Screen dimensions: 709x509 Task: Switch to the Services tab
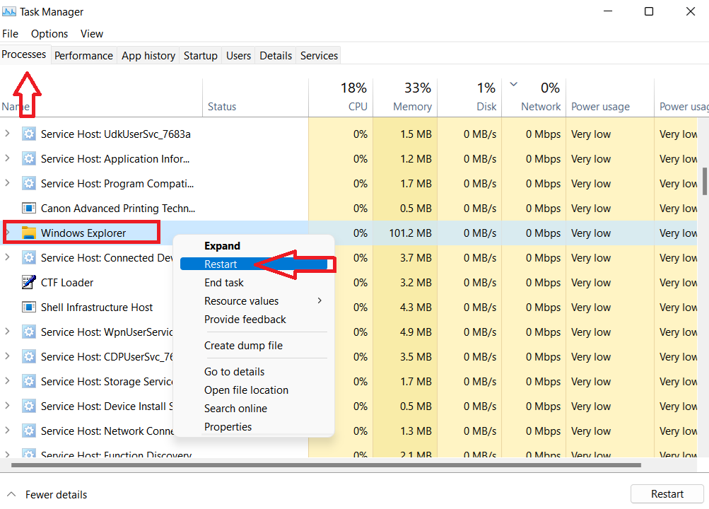(x=319, y=56)
